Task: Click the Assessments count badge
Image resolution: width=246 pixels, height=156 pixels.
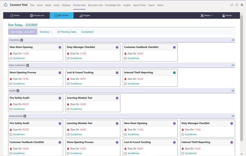Action: pos(25,116)
